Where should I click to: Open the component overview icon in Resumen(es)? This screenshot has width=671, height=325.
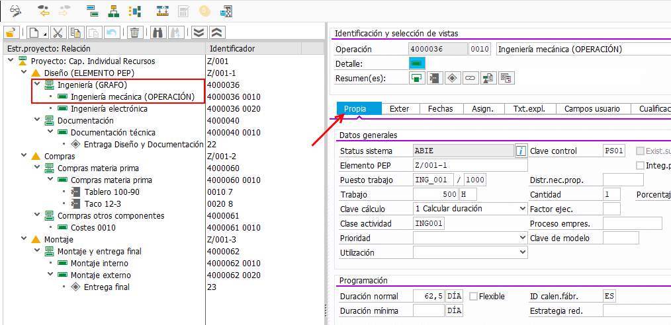[435, 78]
